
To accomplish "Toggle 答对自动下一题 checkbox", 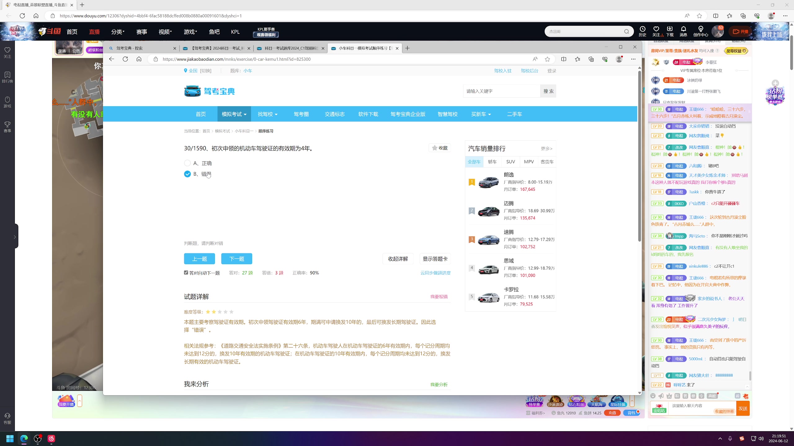I will pos(186,273).
